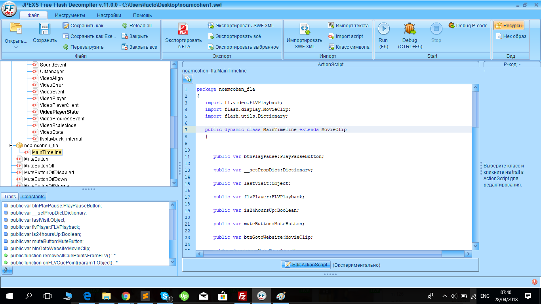Image resolution: width=541 pixels, height=304 pixels.
Task: Click code horizontal scrollbar right arrow
Action: (x=468, y=254)
